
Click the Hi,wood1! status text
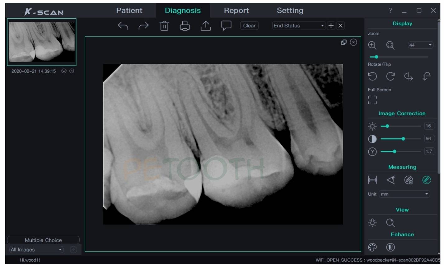[x=30, y=260]
